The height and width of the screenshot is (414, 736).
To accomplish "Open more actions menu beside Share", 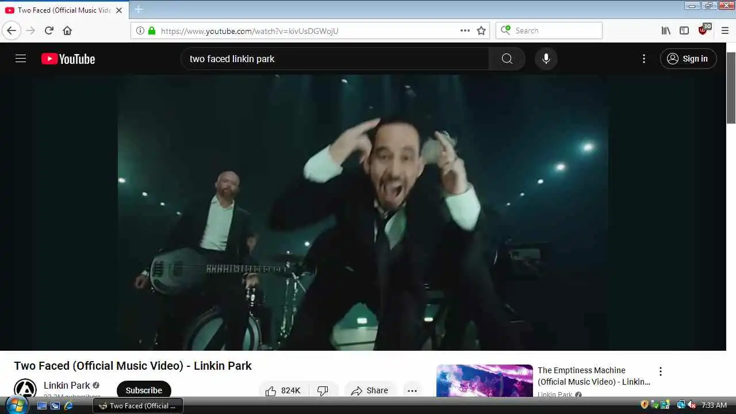I will pos(412,390).
